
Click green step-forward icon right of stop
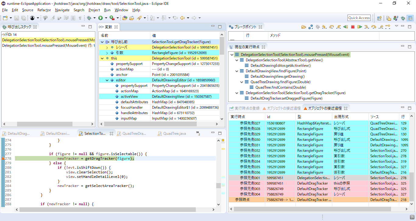(360, 27)
